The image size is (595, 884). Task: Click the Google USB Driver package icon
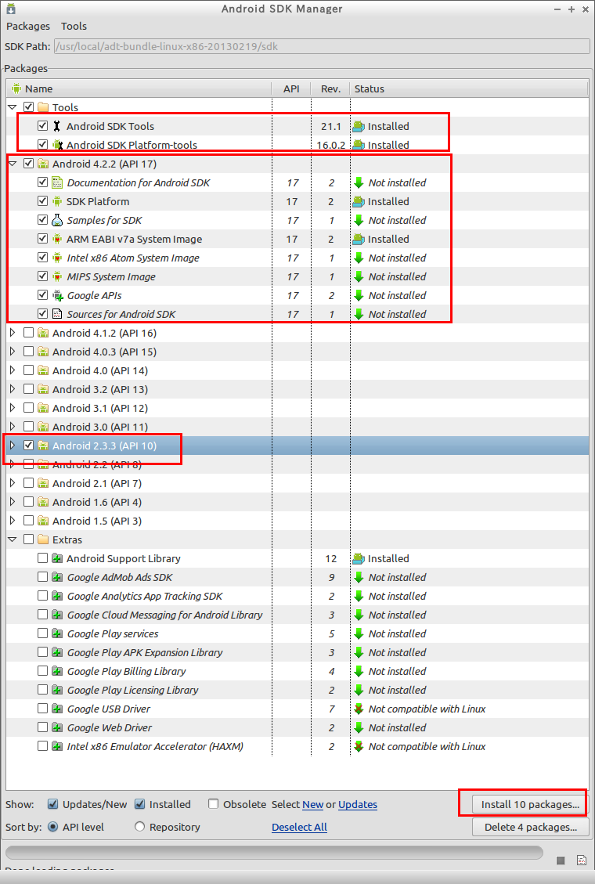(x=57, y=709)
